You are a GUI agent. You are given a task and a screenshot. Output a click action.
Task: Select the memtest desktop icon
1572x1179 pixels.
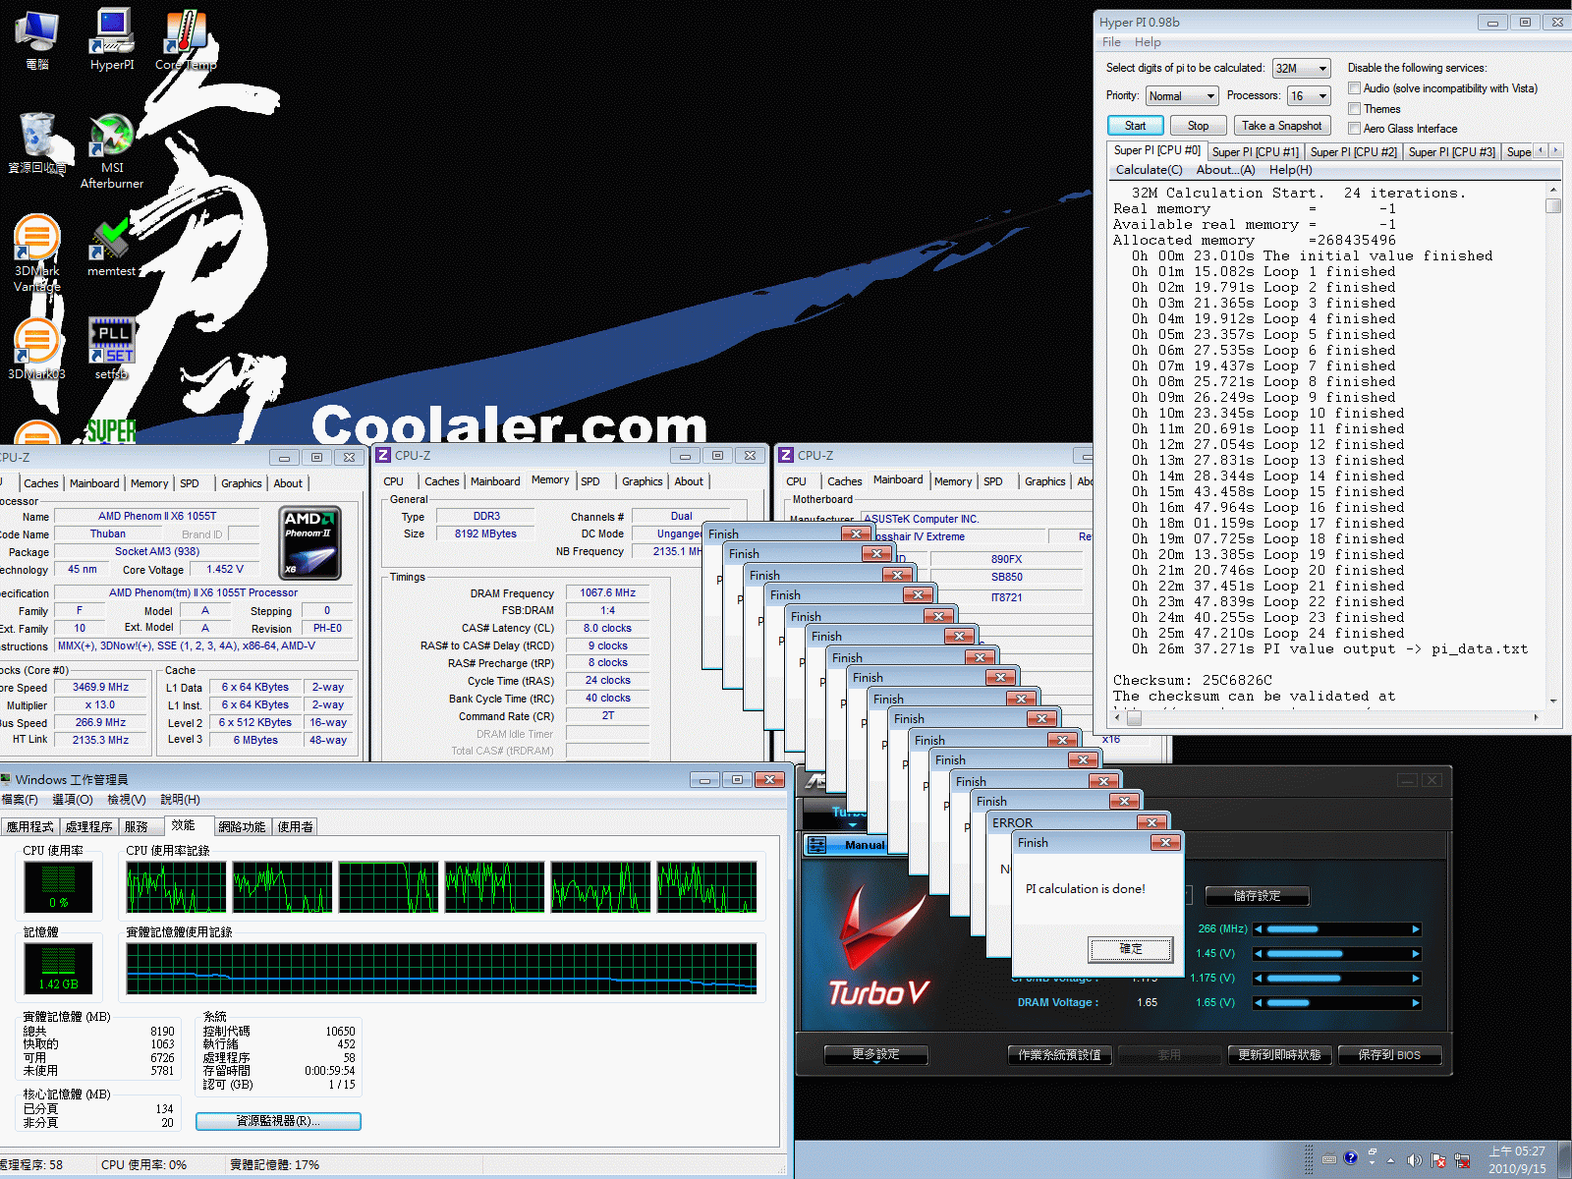point(112,247)
